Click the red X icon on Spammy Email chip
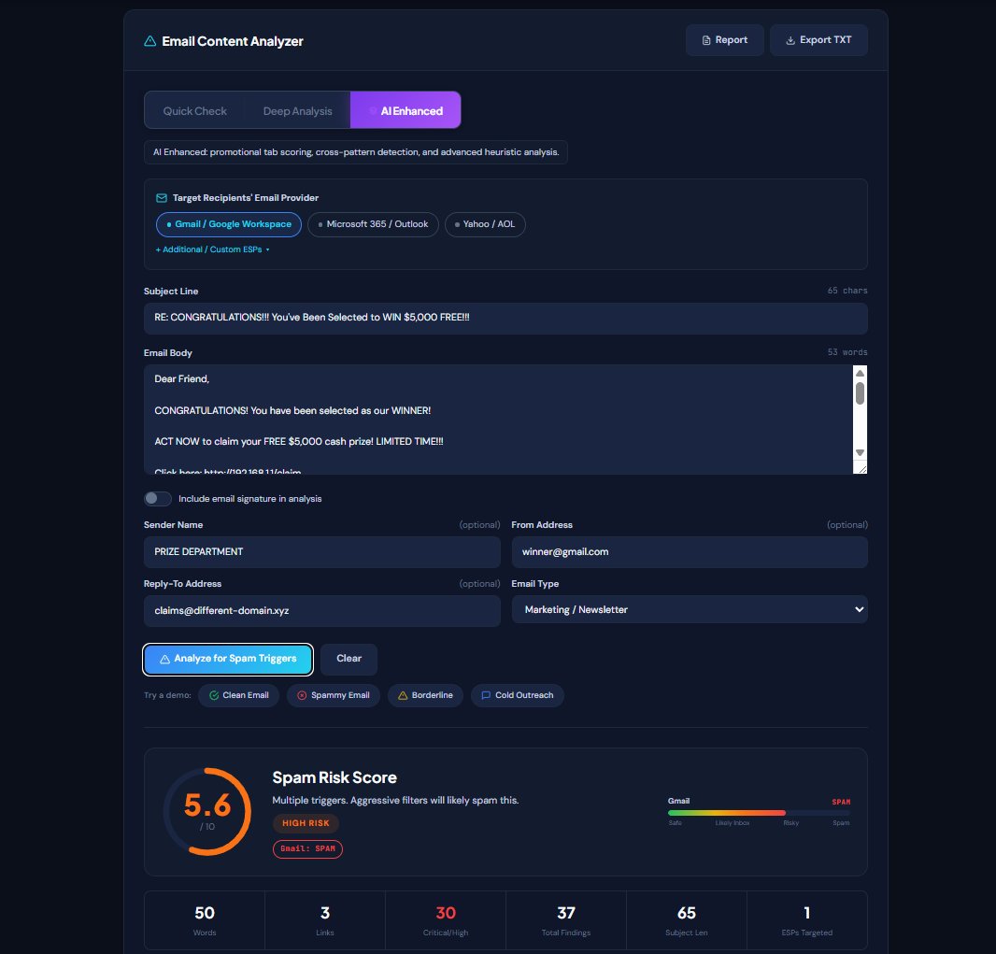 tap(301, 695)
